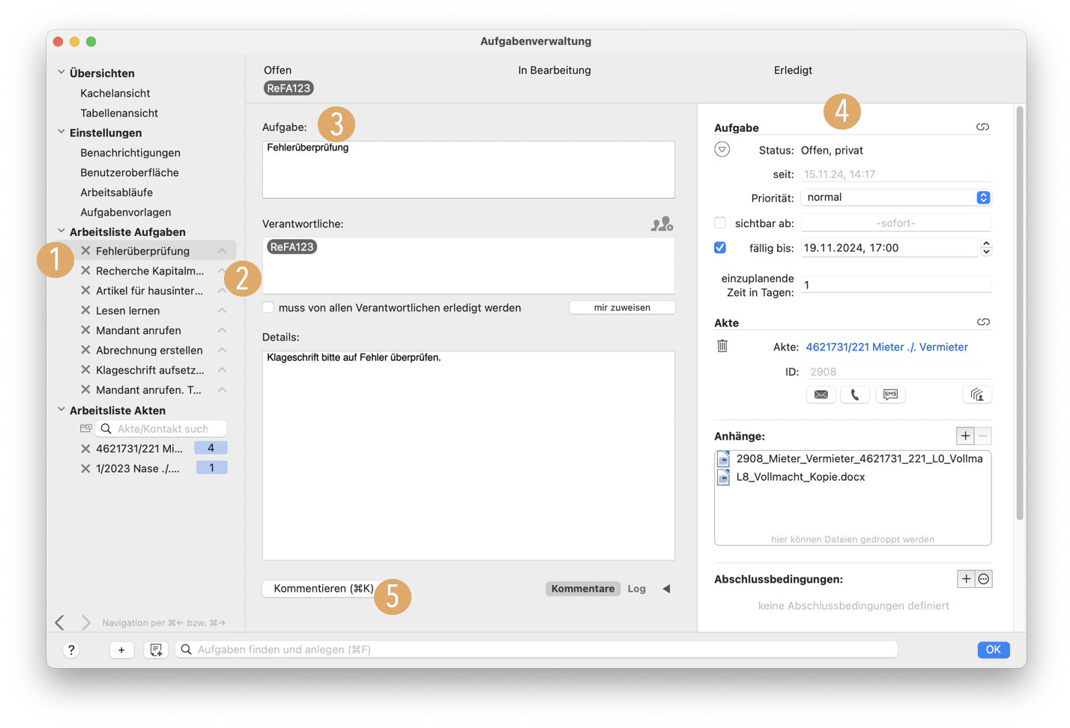The image size is (1070, 728).
Task: Remove Lesen lernen via its X icon
Action: click(x=86, y=310)
